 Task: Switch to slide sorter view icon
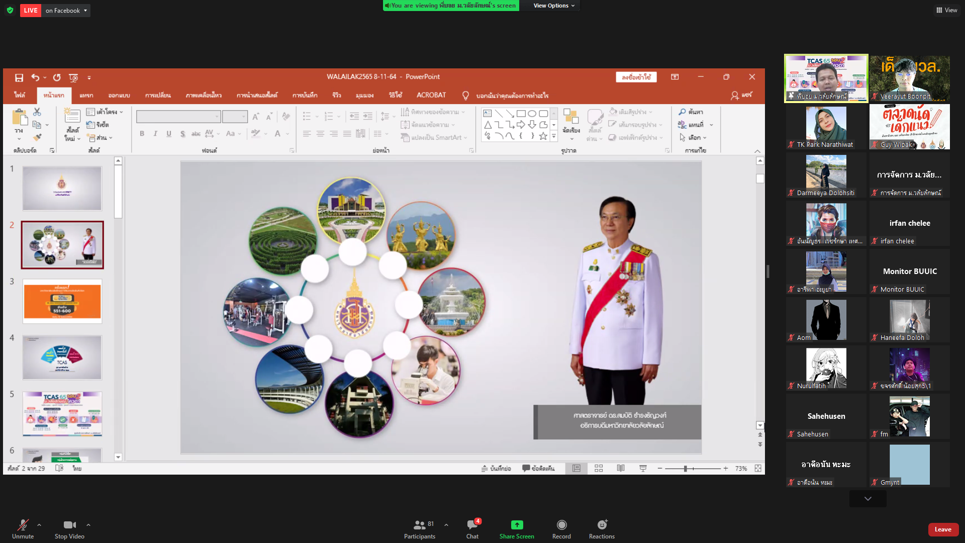[x=599, y=468]
